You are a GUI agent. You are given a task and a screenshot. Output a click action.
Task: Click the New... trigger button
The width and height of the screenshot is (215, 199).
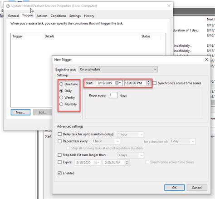coord(20,112)
